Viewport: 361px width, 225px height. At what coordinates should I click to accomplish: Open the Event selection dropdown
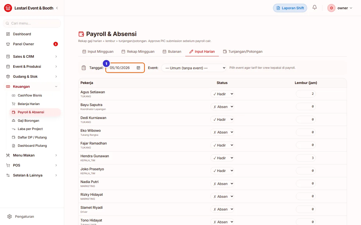(x=194, y=68)
